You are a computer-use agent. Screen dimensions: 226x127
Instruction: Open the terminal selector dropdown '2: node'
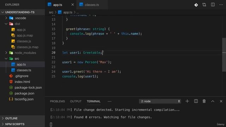point(160,101)
